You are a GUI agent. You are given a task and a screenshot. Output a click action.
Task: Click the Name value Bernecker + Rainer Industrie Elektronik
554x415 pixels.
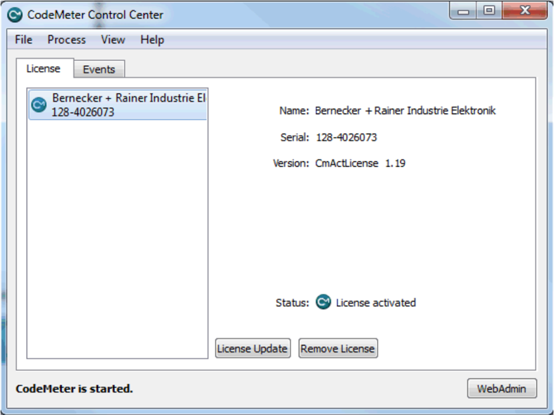click(405, 111)
